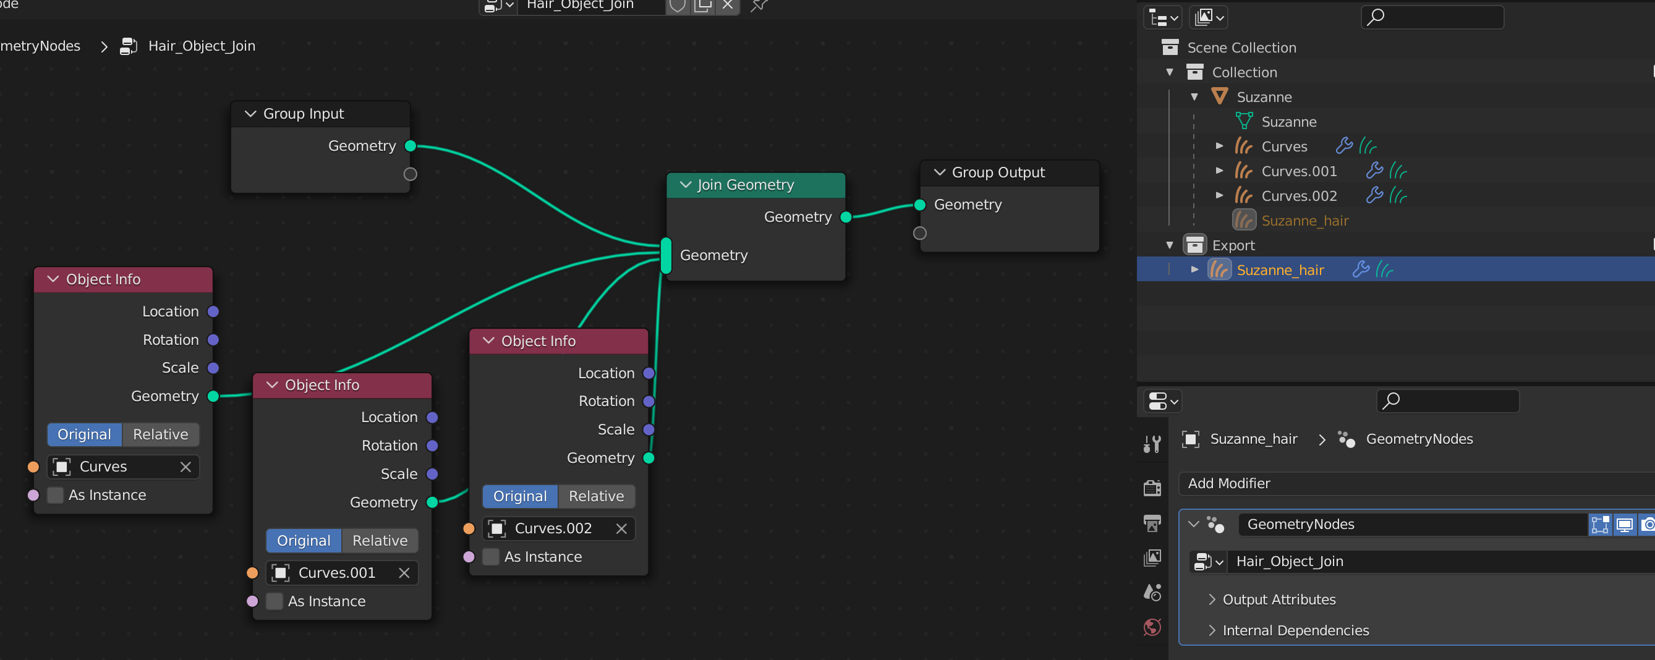The height and width of the screenshot is (660, 1655).
Task: Open the Output properties tab
Action: coord(1152,523)
